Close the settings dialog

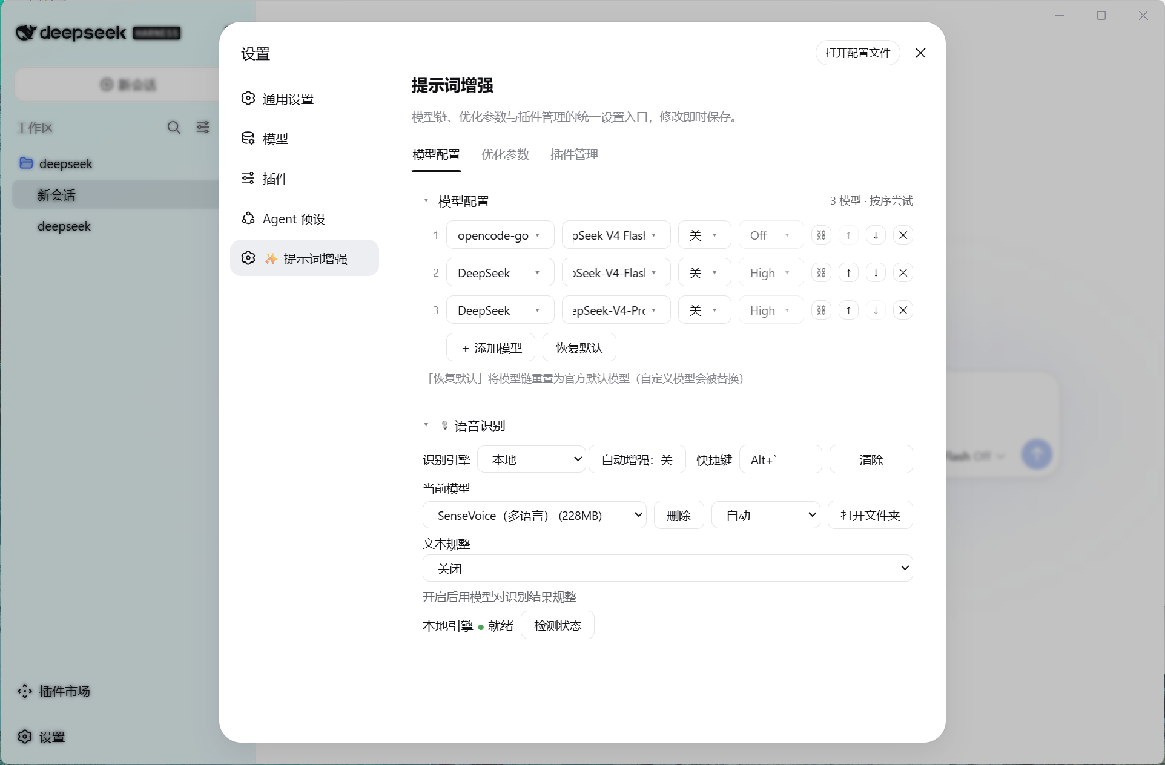tap(920, 53)
